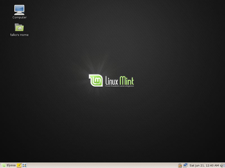Viewport: 225px width, 168px height.
Task: Click the Mint logo on the menu button
Action: 3,165
